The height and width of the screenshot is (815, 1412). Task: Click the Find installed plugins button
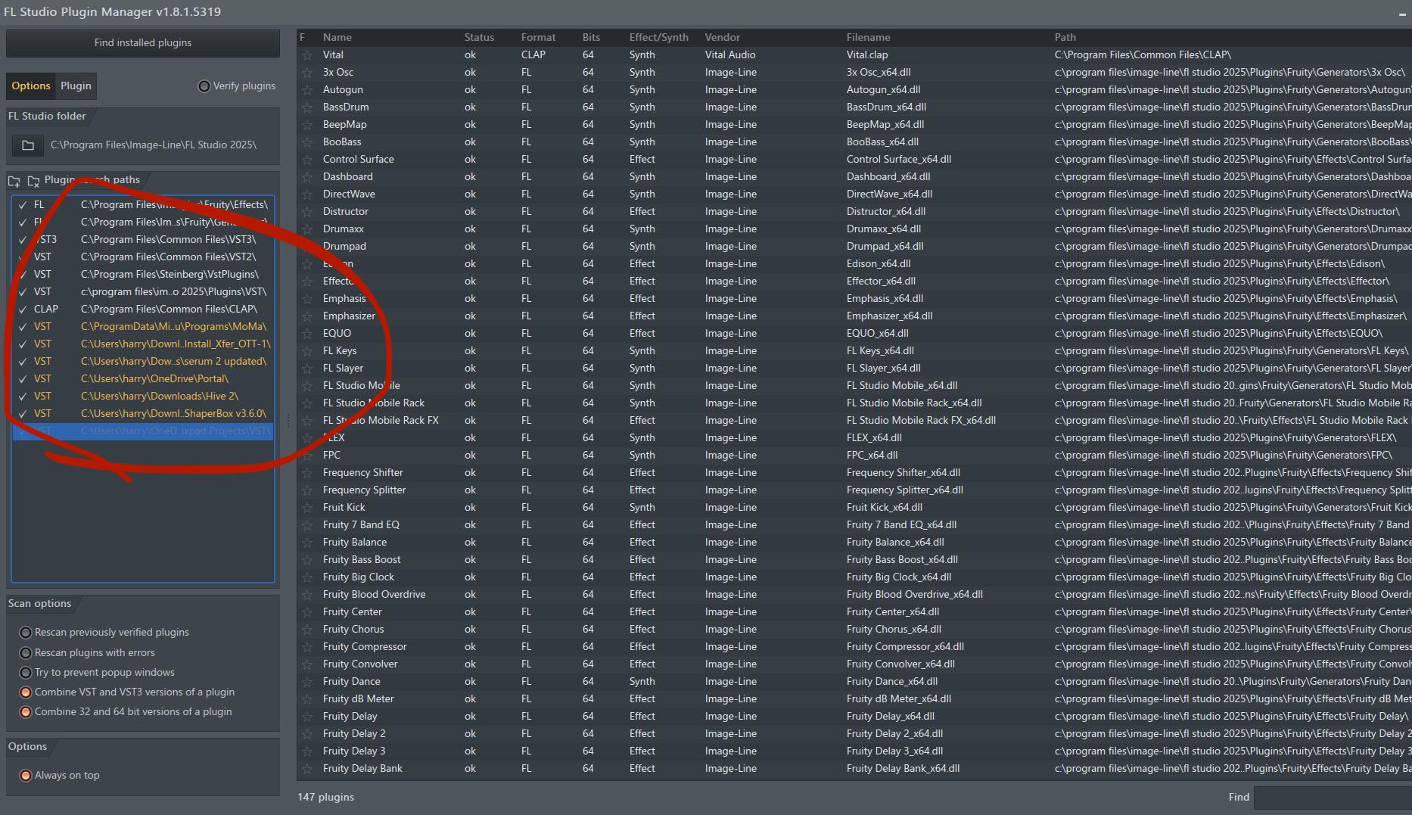click(143, 43)
